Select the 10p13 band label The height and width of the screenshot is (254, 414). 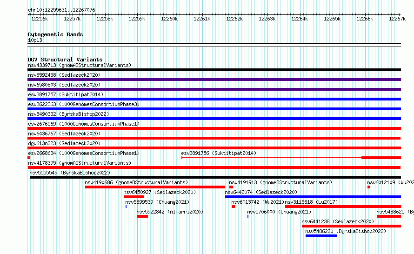pos(35,40)
